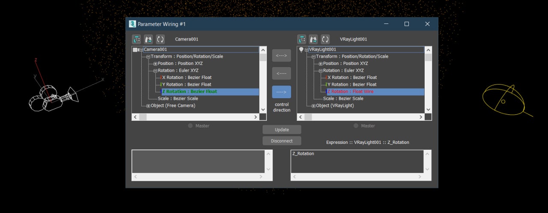Select VRayLight001's X Rotation : Bezier Float track
Screen dimensions: 548x213
pos(352,77)
